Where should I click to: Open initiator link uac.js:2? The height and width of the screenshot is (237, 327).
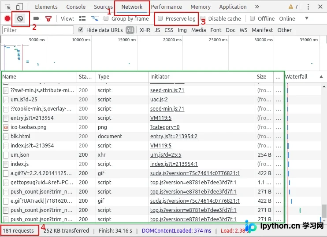[159, 100]
